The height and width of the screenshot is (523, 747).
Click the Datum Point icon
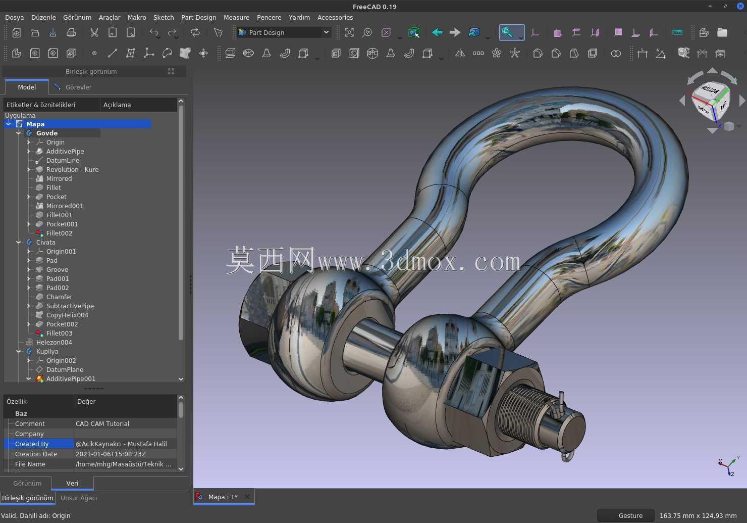click(94, 53)
